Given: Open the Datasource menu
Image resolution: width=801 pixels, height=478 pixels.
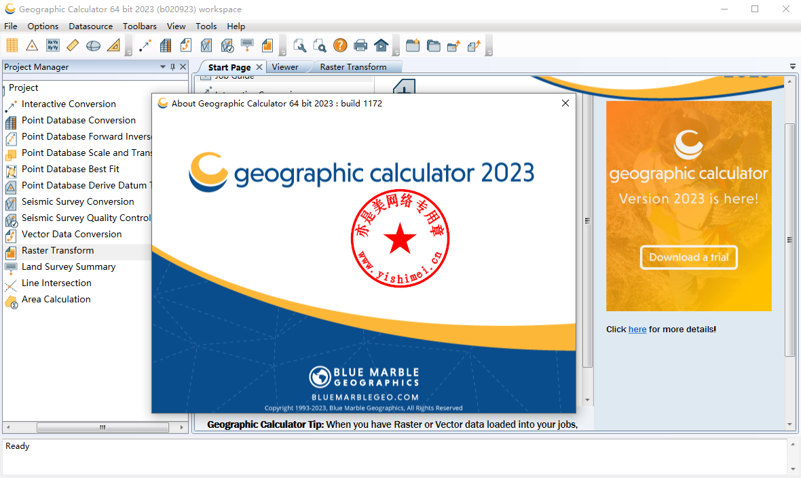Looking at the screenshot, I should tap(91, 26).
